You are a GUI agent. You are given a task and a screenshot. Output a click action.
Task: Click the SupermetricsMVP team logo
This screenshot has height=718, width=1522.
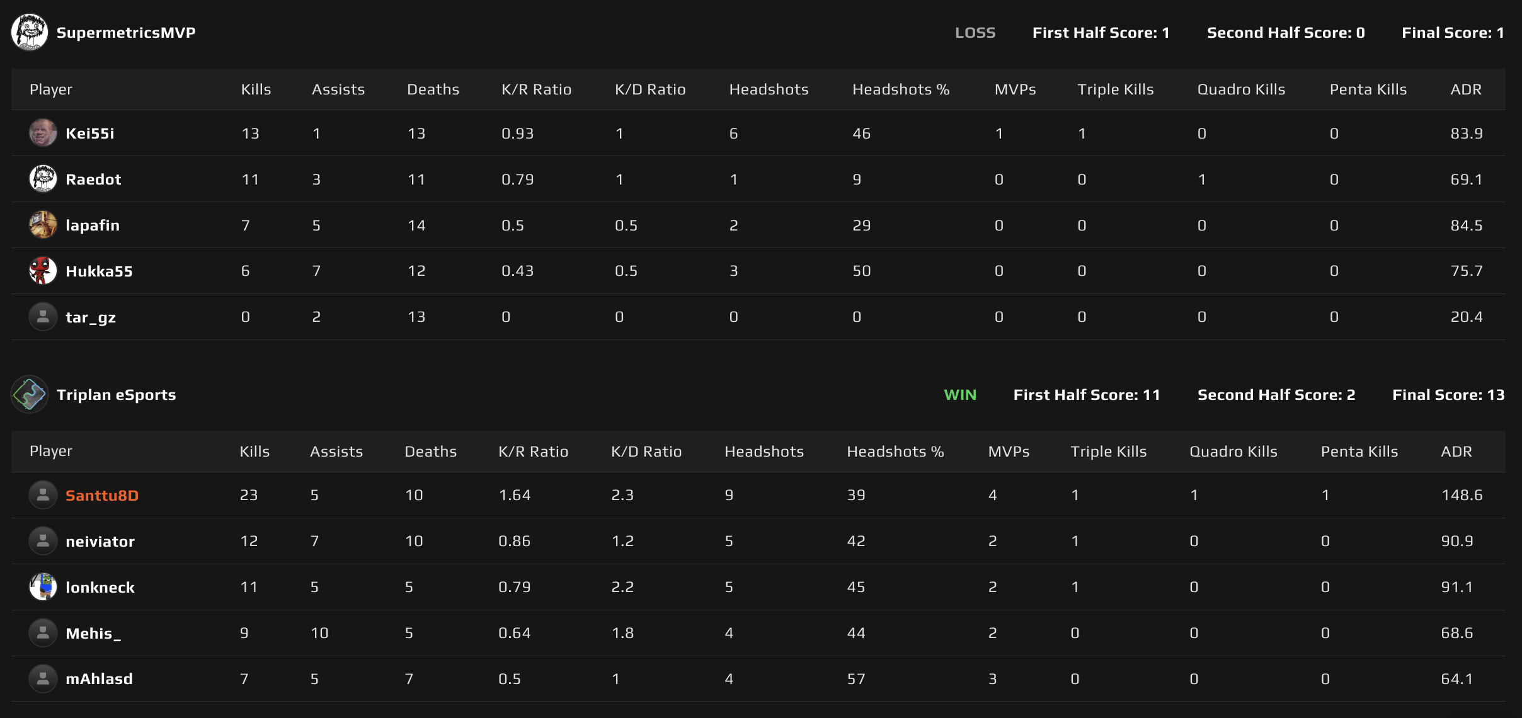coord(29,32)
